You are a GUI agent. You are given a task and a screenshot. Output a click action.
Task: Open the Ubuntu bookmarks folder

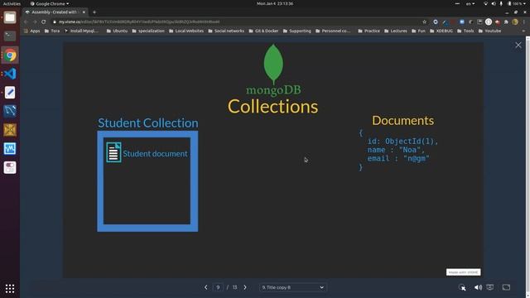(117, 31)
